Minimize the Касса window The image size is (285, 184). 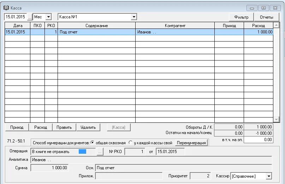[x=252, y=8]
